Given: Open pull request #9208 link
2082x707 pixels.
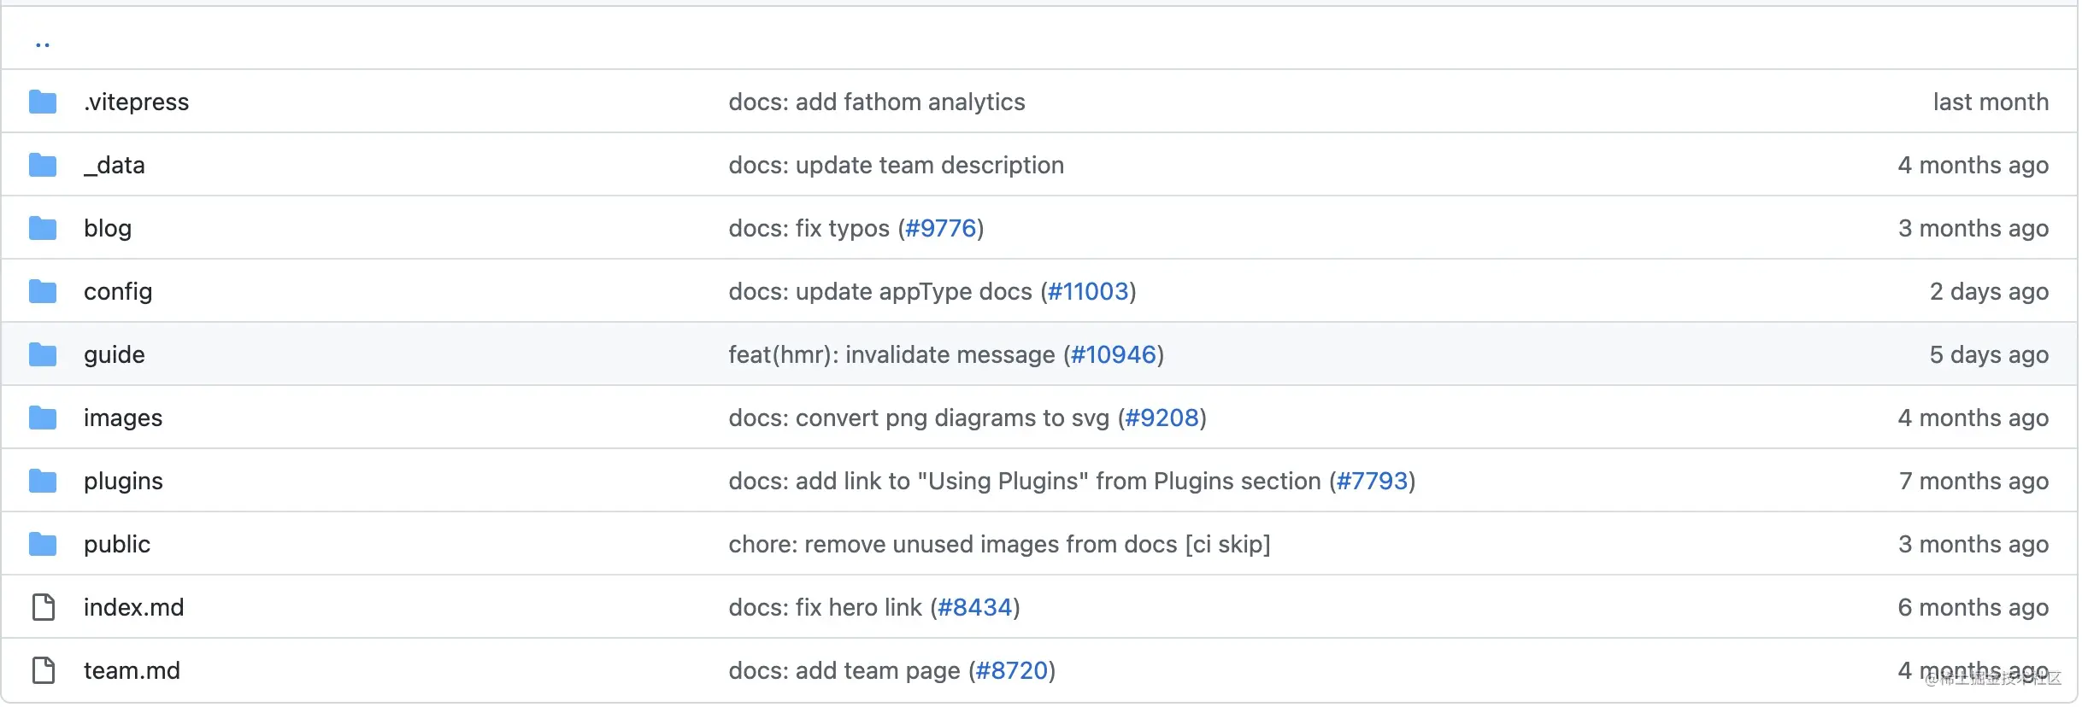Looking at the screenshot, I should (1162, 418).
